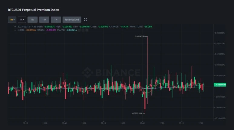This screenshot has height=130, width=234.
Task: Click the 17:15 time axis label
Action: coord(181,123)
